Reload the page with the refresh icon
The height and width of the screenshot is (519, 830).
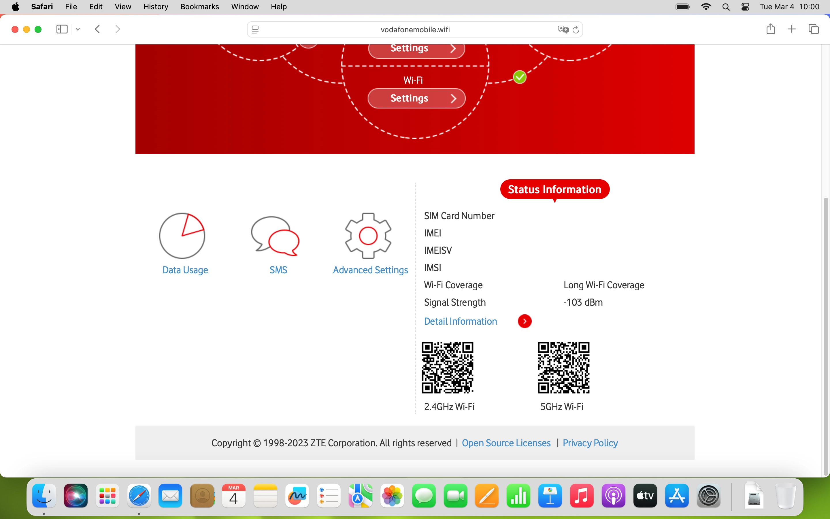coord(576,29)
